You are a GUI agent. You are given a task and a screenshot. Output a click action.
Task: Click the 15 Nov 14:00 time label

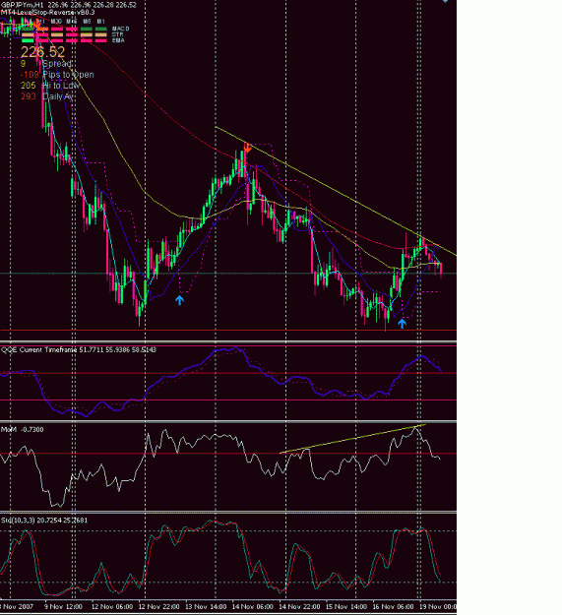[346, 607]
